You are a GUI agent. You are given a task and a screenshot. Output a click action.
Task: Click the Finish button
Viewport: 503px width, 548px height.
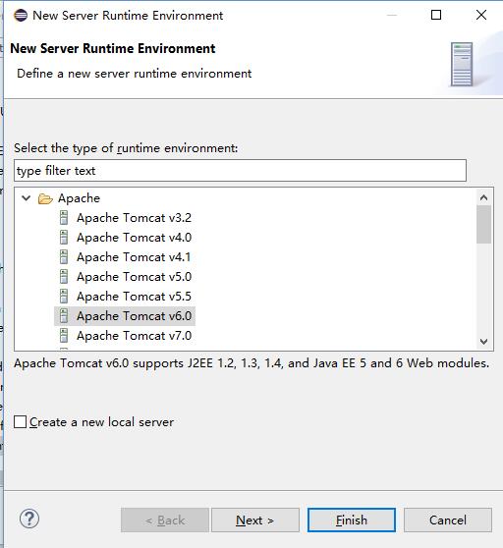point(352,521)
